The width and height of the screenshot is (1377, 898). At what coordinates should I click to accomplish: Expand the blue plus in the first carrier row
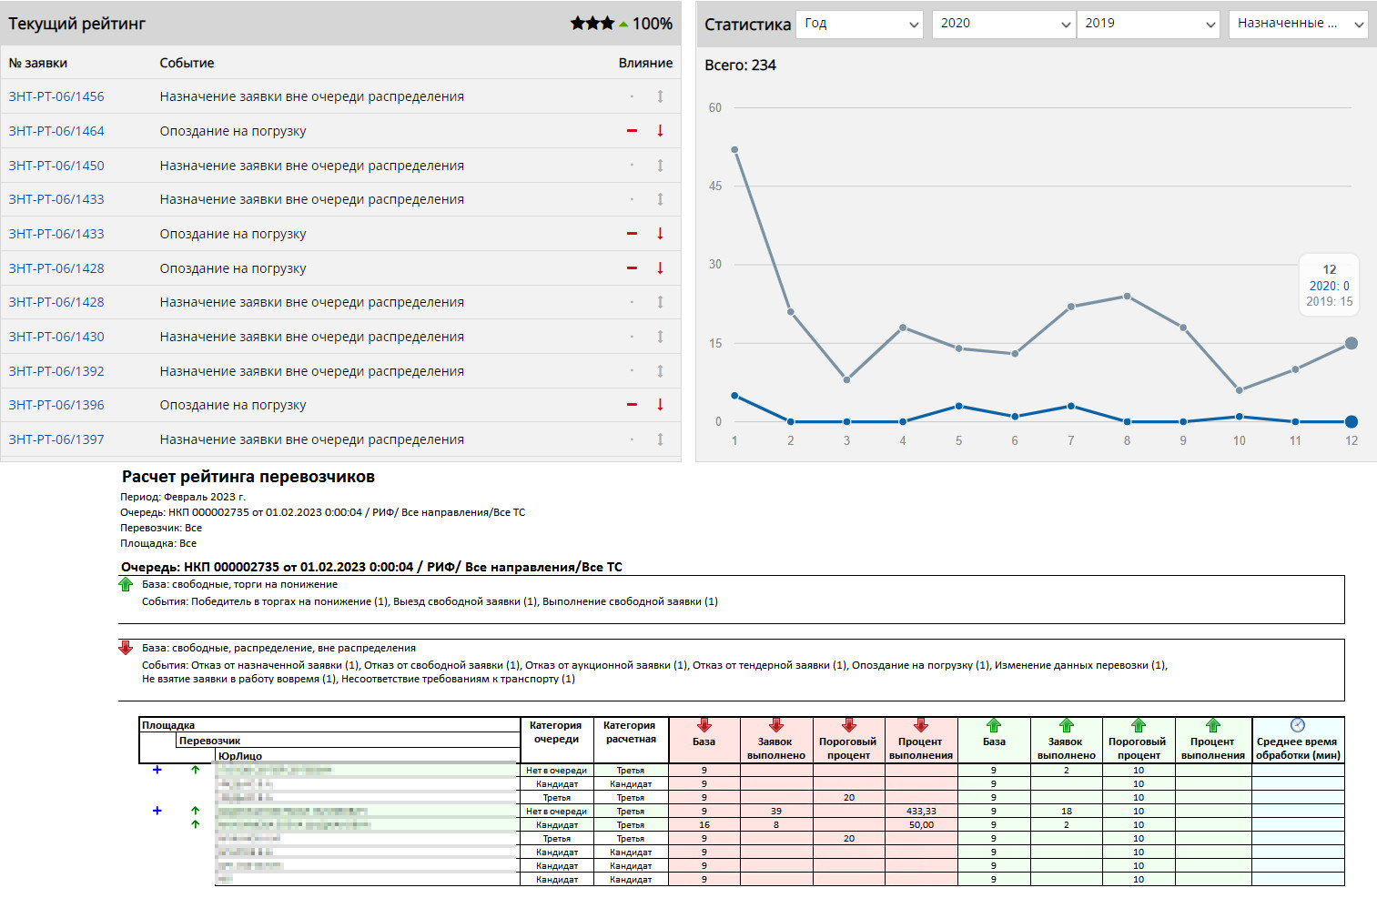157,770
